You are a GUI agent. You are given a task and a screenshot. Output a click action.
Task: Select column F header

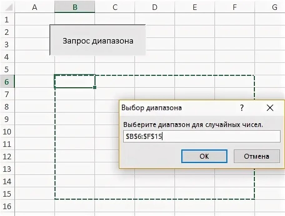(x=235, y=7)
